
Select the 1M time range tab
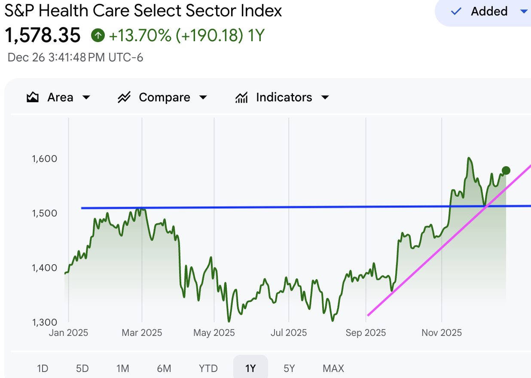[122, 368]
